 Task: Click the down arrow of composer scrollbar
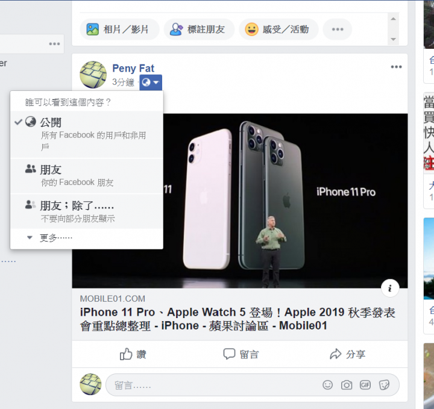(x=393, y=39)
